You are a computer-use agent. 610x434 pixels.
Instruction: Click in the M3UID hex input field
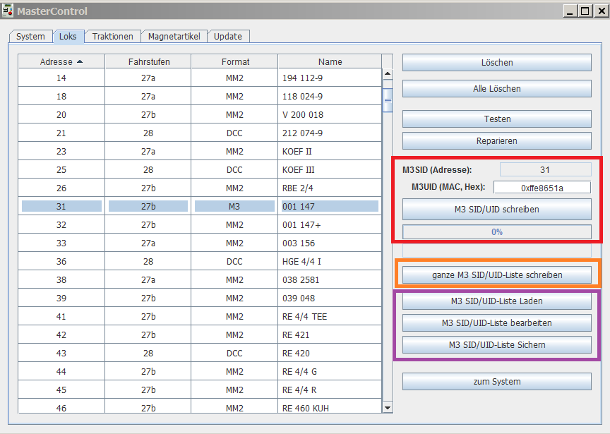point(542,188)
